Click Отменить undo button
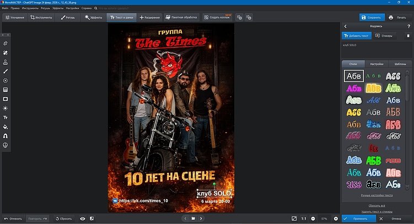414x224 pixels. click(x=13, y=218)
